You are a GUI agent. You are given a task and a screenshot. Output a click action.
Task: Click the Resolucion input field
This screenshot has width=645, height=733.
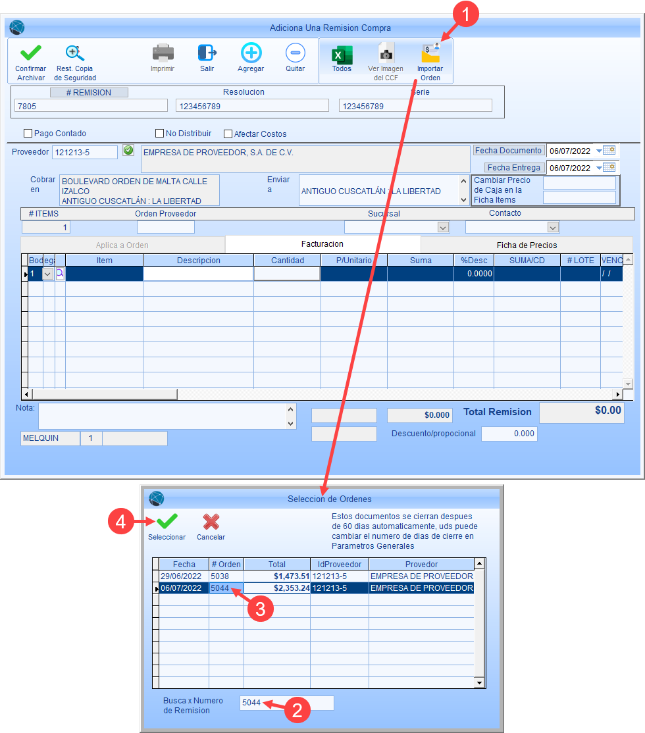click(x=252, y=106)
